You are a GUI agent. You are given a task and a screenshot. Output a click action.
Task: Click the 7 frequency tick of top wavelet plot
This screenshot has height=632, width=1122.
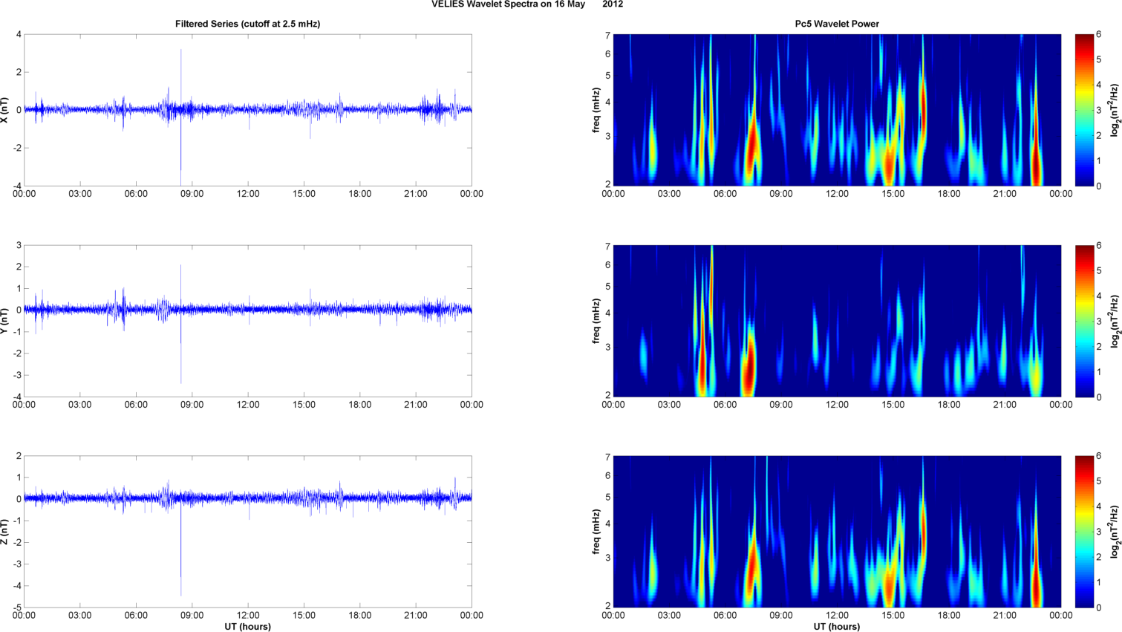pyautogui.click(x=607, y=36)
